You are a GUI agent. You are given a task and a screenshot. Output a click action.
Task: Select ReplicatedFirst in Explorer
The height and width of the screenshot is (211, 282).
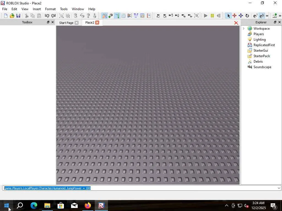click(264, 45)
